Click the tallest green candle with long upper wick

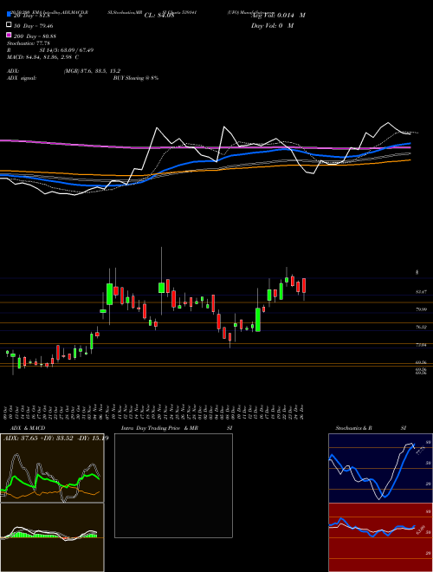coord(161,288)
